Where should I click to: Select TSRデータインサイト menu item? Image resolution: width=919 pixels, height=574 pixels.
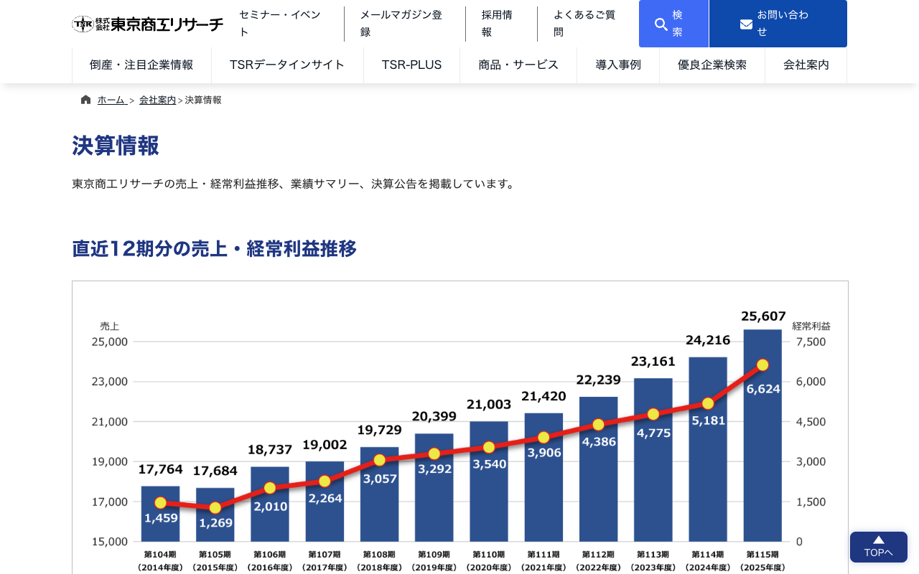click(287, 65)
